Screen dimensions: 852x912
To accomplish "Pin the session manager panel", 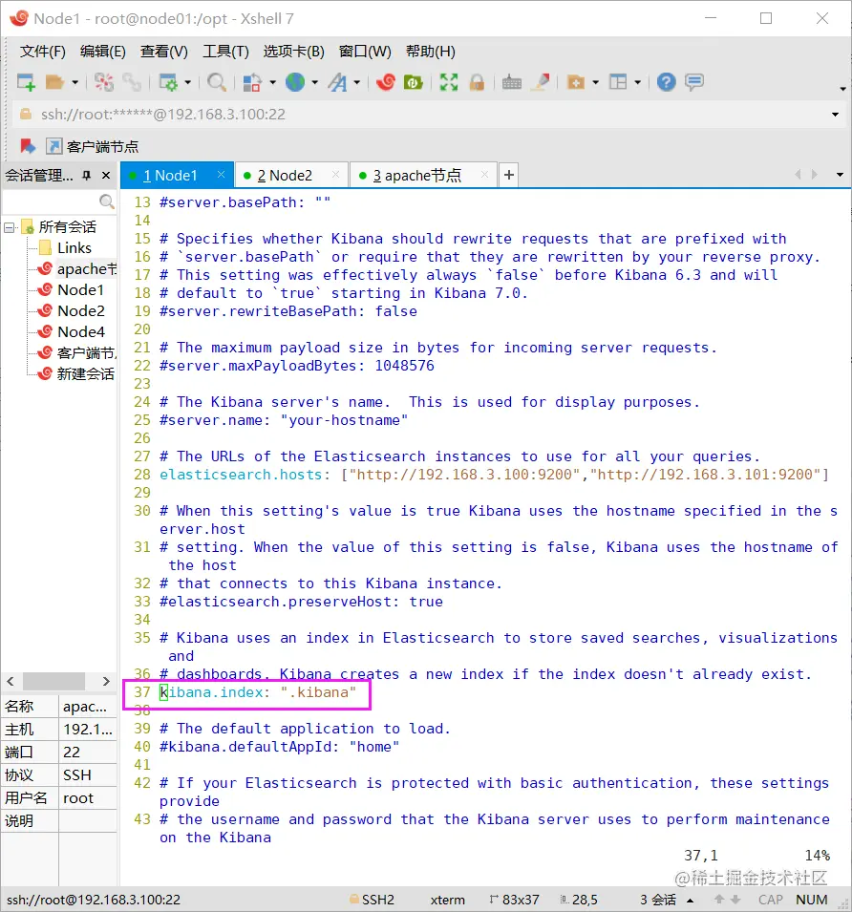I will [87, 175].
